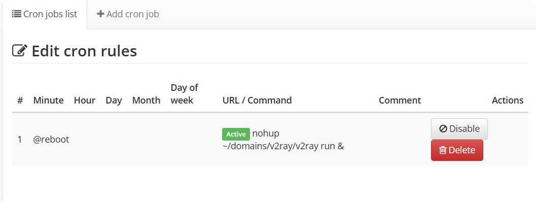Click the Minute column header
The height and width of the screenshot is (203, 536).
(x=48, y=100)
